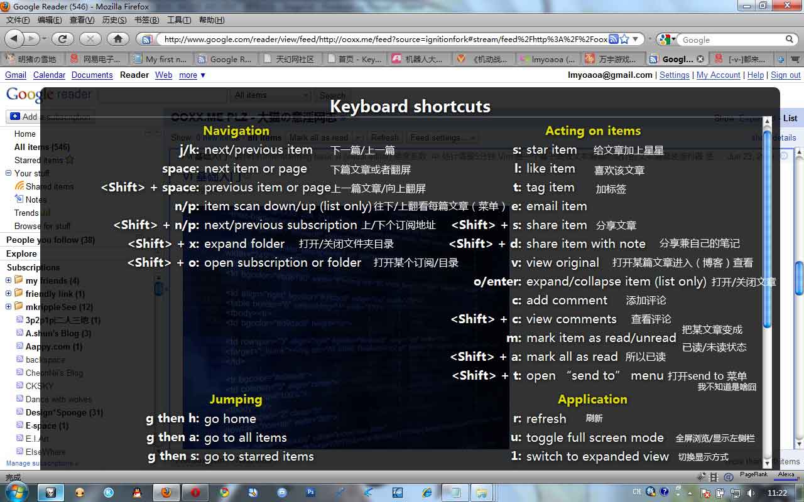804x502 pixels.
Task: Open the 文件(F) menu
Action: click(x=18, y=20)
